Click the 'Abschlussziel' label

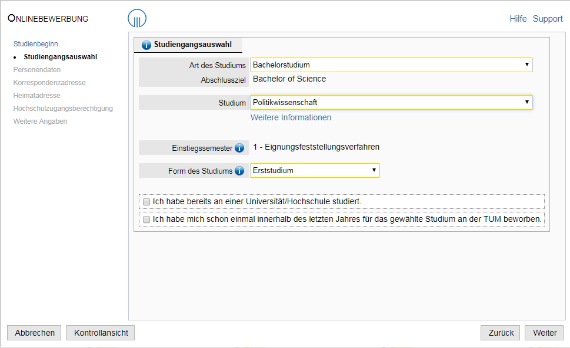(x=223, y=80)
